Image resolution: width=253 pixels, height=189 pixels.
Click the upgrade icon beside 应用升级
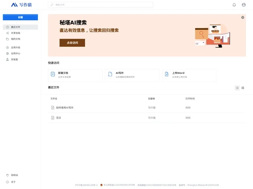coord(7,48)
